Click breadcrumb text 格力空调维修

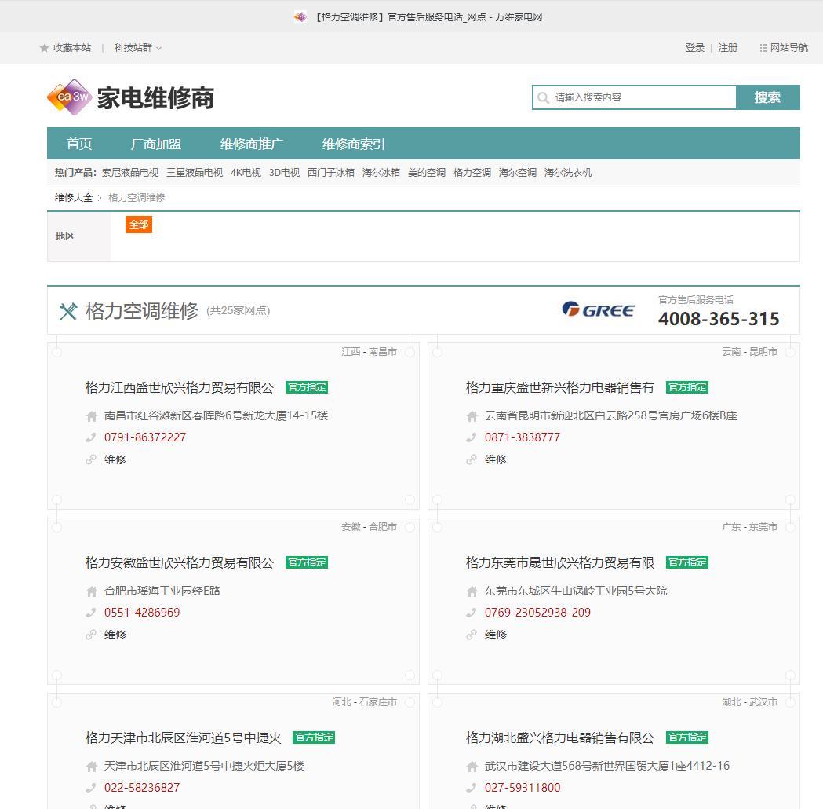point(137,197)
